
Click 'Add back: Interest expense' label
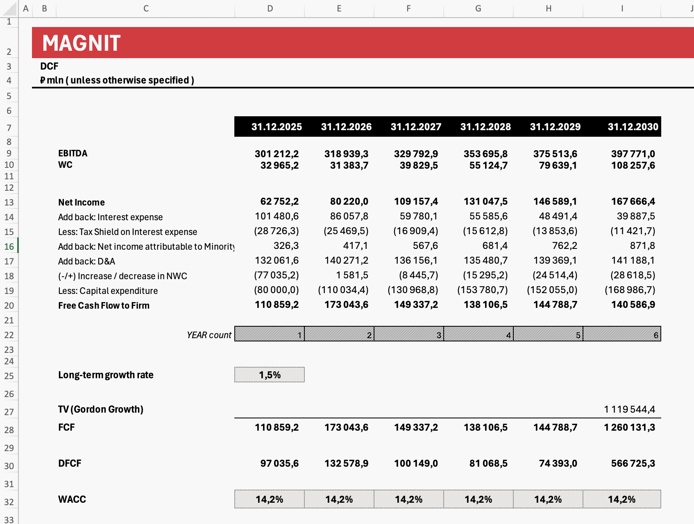click(110, 217)
